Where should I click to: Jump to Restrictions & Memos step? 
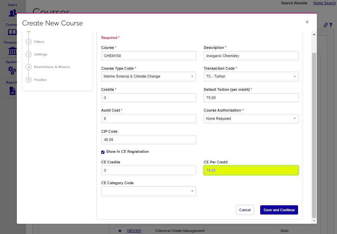point(52,67)
